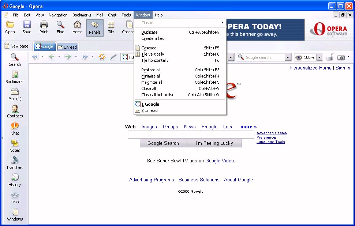Choose Close all but active
Image resolution: width=355 pixels, height=226 pixels.
(180, 95)
